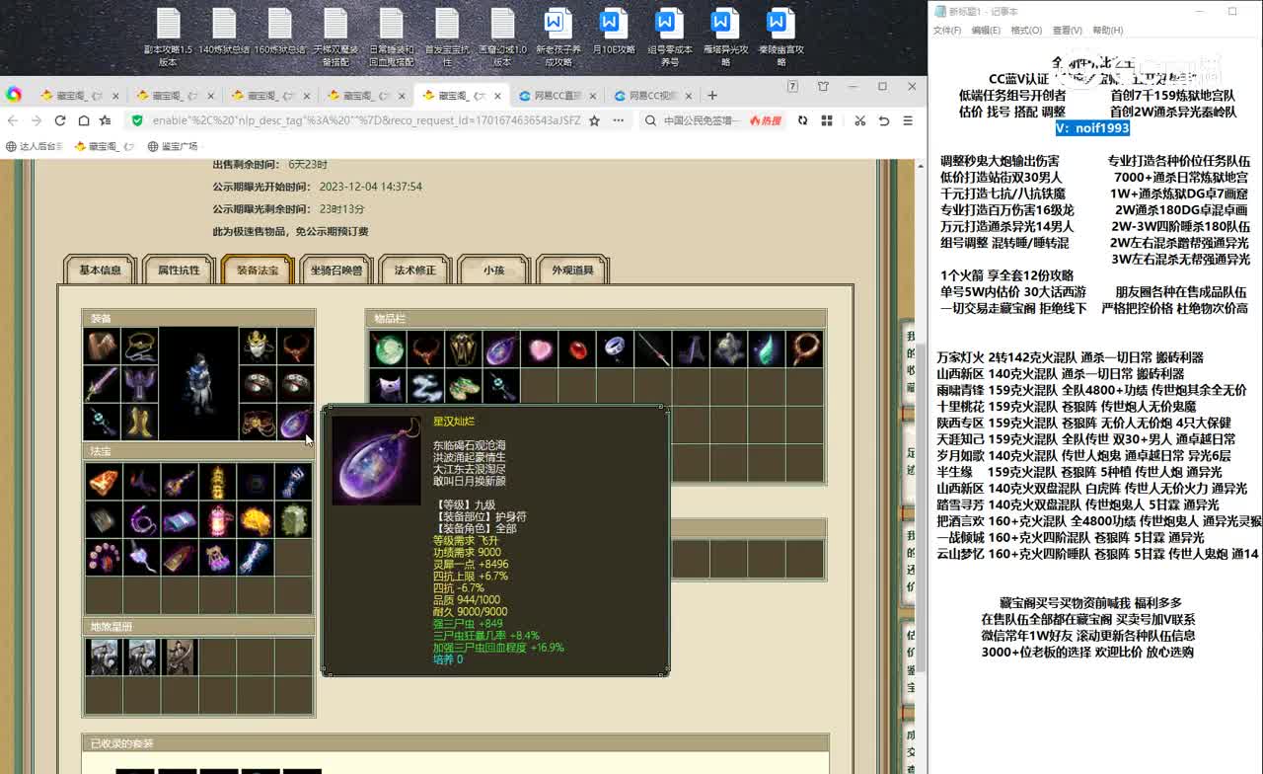Open the 鉴宝广场 bookmark
Viewport: 1263px width, 774px height.
tap(174, 146)
